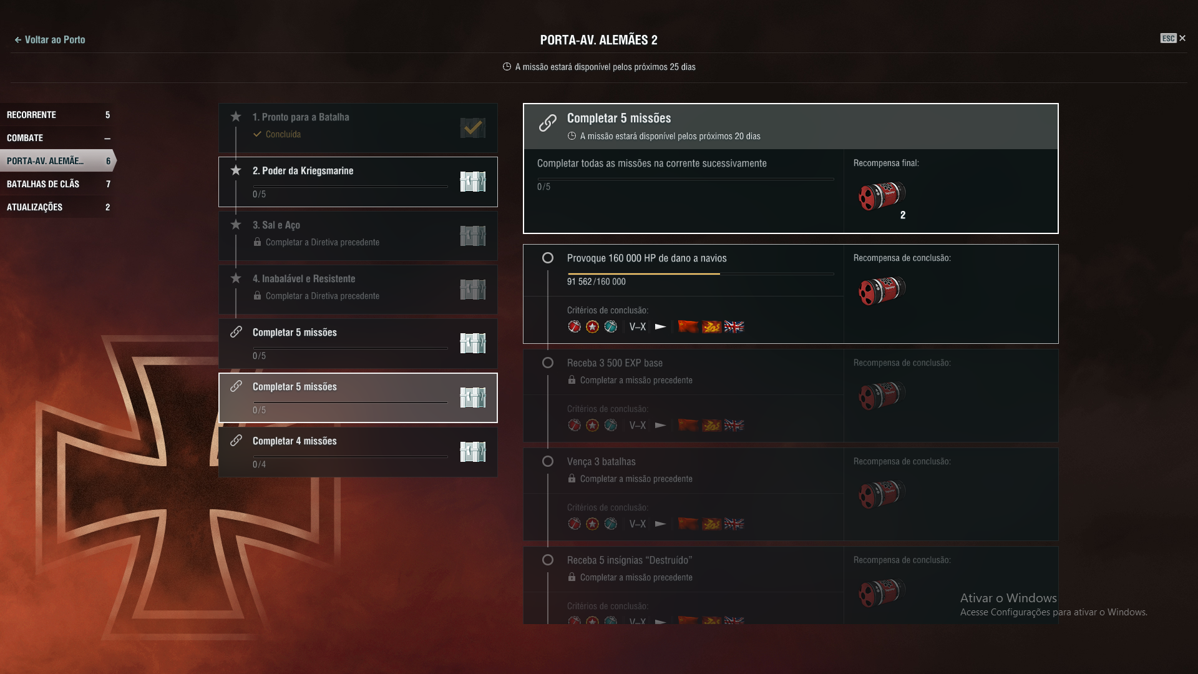Image resolution: width=1198 pixels, height=674 pixels.
Task: Select locked directive 3 Sal e Aço
Action: pyautogui.click(x=358, y=236)
